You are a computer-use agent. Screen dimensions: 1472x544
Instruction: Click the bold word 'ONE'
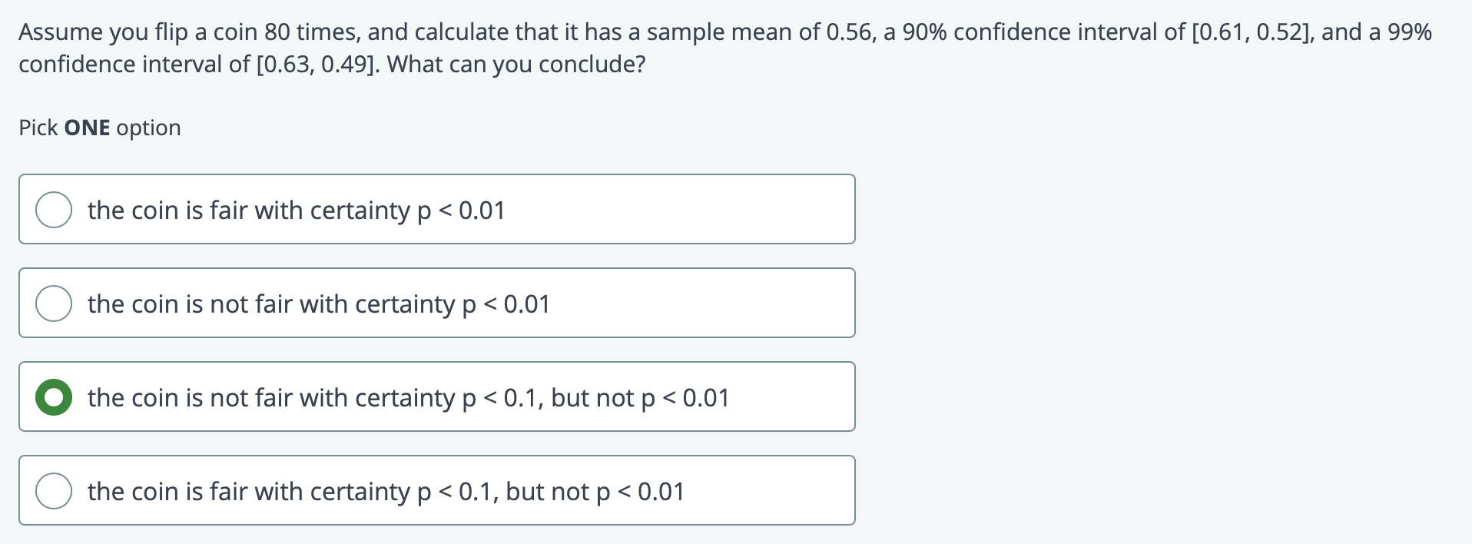tap(87, 128)
